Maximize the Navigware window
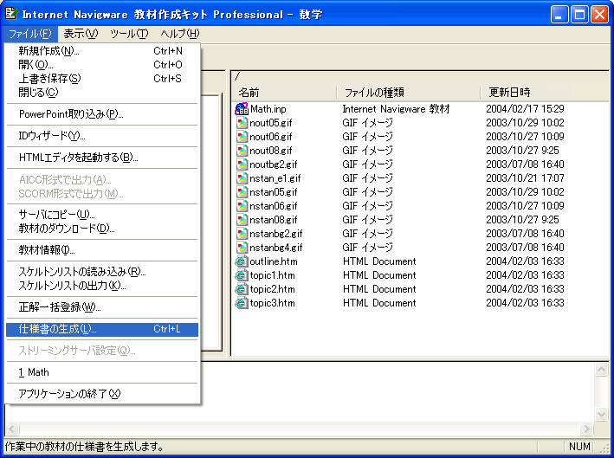The height and width of the screenshot is (458, 614). click(x=579, y=15)
